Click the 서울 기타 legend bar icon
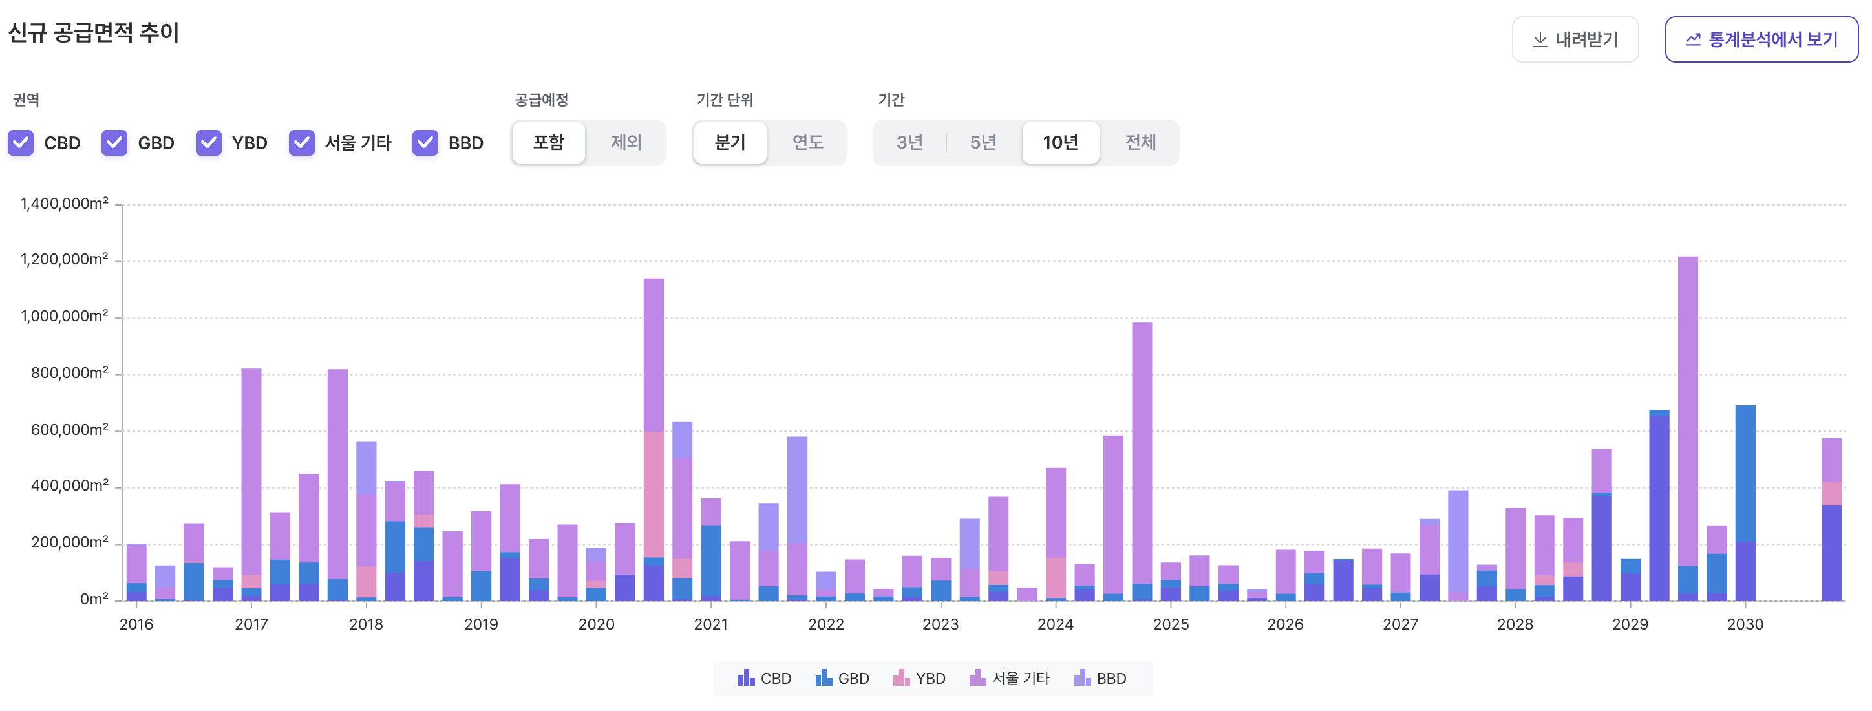Viewport: 1872px width, 711px height. (977, 678)
